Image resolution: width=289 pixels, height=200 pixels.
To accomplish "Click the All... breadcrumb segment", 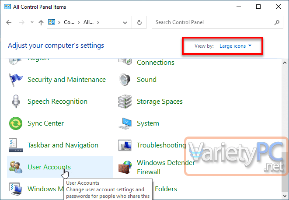I will [88, 22].
